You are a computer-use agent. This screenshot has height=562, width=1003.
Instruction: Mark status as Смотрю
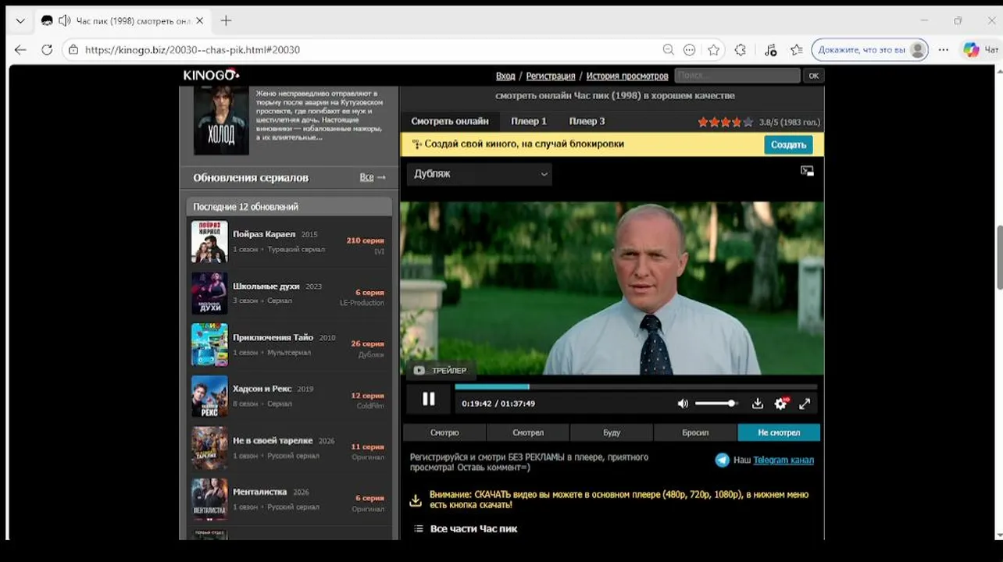click(444, 432)
